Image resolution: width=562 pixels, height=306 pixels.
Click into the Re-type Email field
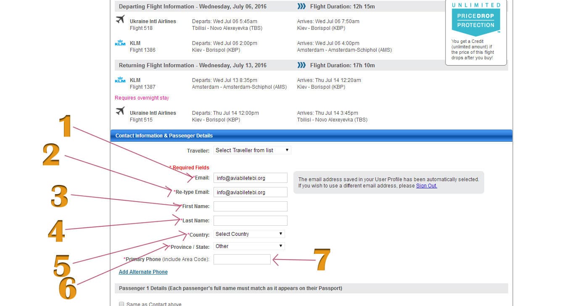(250, 192)
